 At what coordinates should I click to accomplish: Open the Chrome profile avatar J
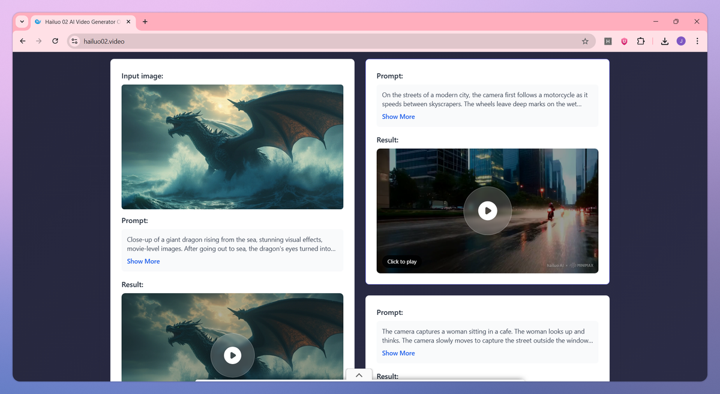click(x=681, y=41)
